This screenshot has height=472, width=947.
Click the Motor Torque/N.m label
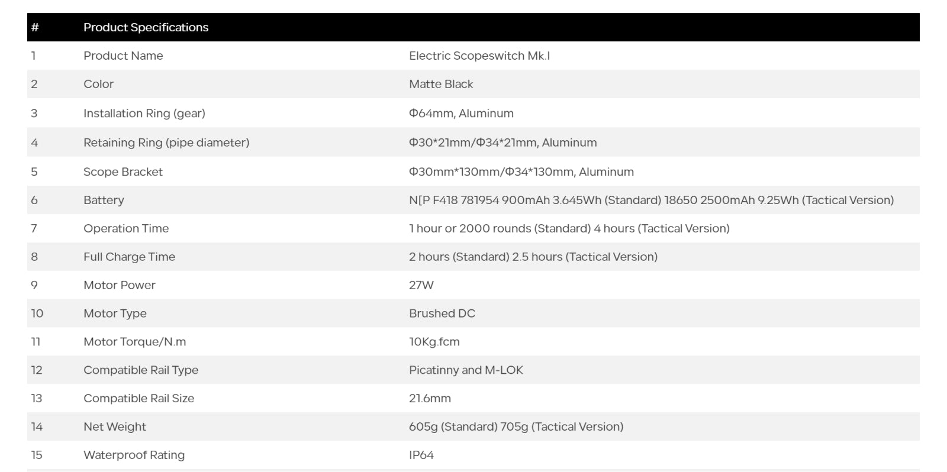[x=134, y=342]
